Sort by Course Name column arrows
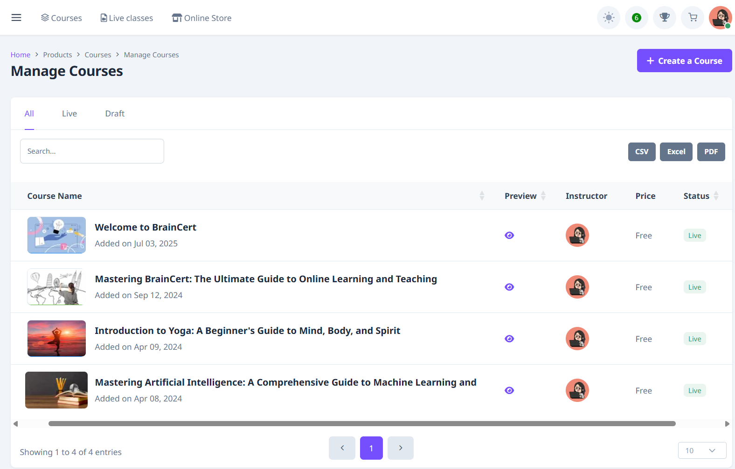The image size is (735, 469). [482, 196]
